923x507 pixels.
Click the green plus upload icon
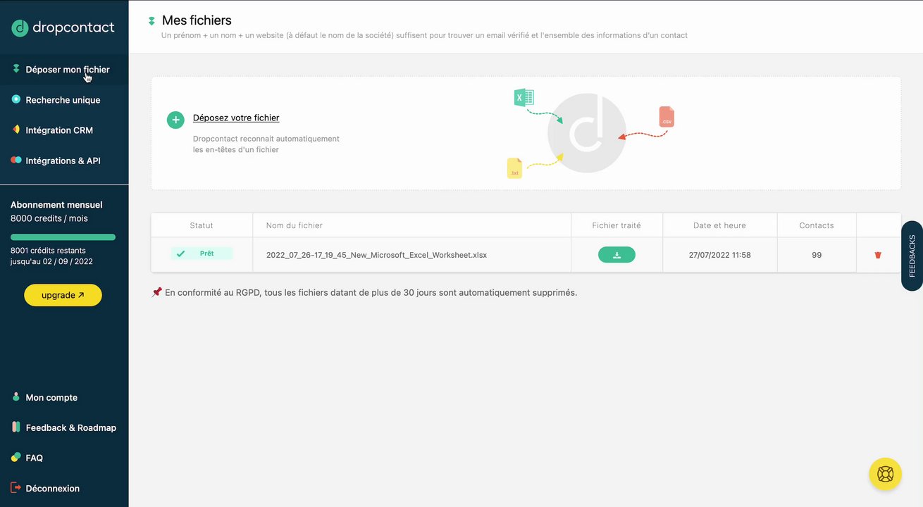pyautogui.click(x=175, y=120)
